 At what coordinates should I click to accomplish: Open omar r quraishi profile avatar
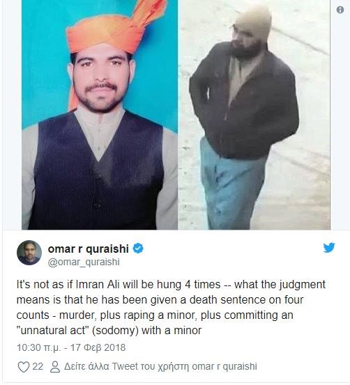pyautogui.click(x=29, y=253)
